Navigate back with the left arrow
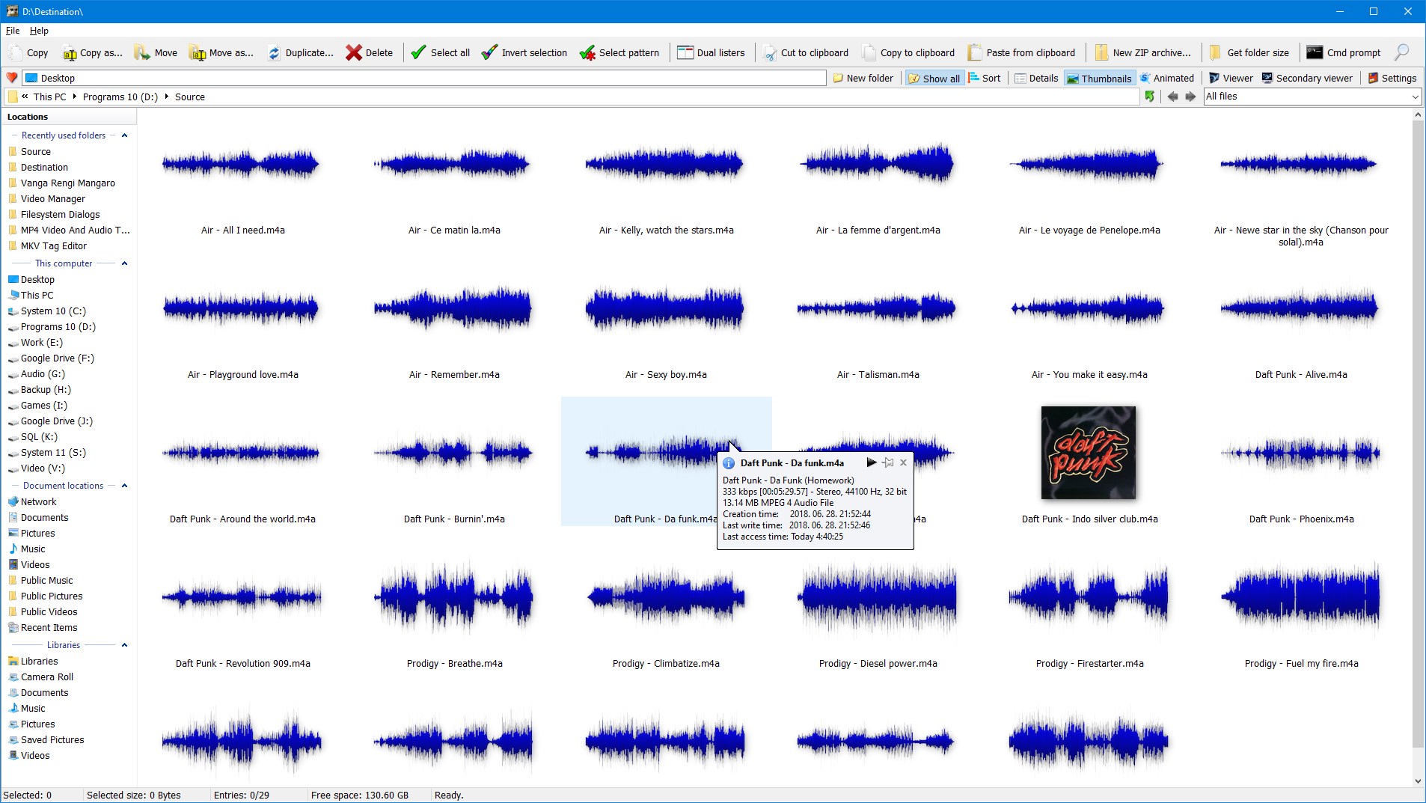Screen dimensions: 1426x803 coord(1172,97)
